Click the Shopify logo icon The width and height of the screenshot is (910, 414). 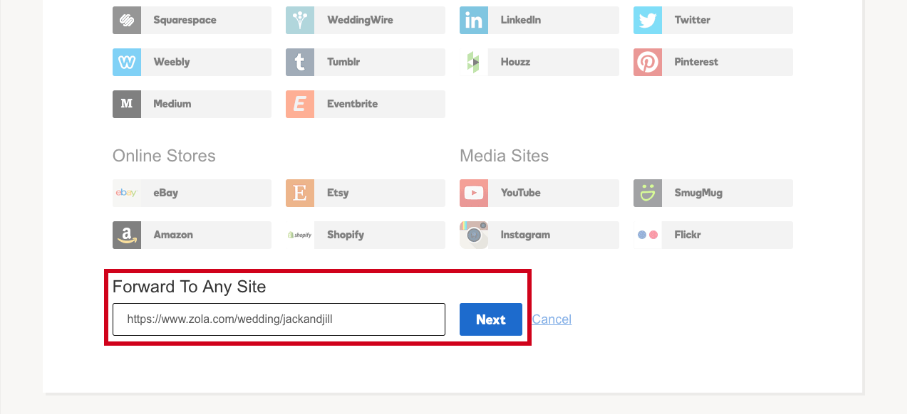(300, 235)
